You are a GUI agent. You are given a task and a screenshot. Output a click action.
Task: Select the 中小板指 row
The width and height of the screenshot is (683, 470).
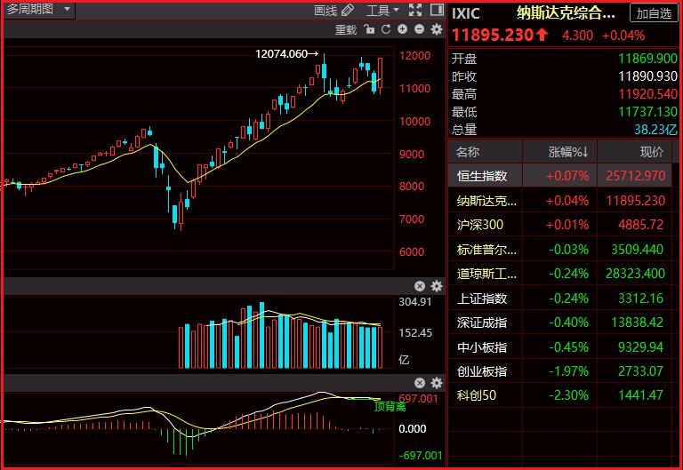560,347
